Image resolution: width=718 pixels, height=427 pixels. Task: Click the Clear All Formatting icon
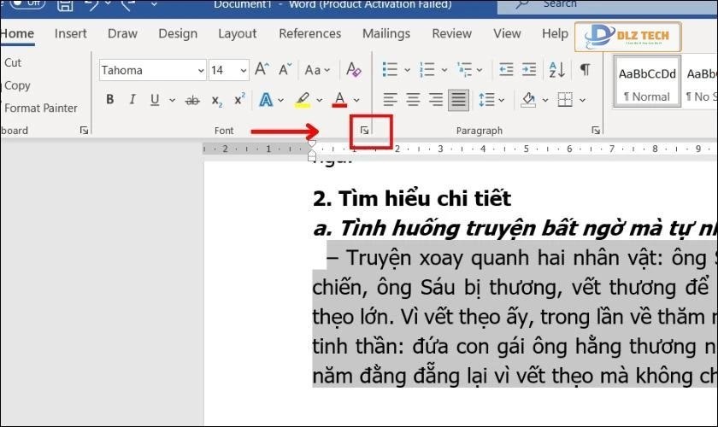[x=353, y=70]
